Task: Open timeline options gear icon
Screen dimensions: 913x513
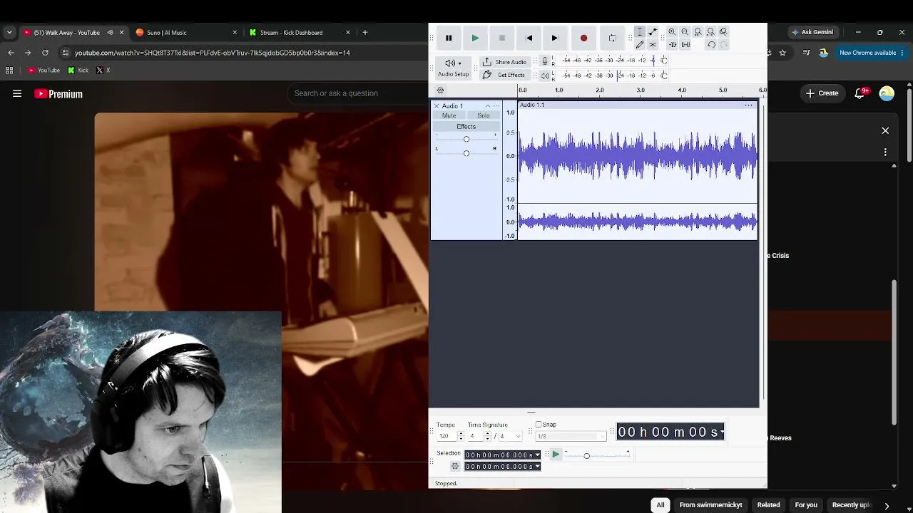Action: pos(440,90)
